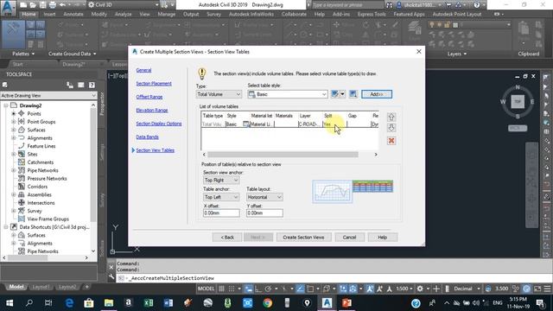This screenshot has width=553, height=311.
Task: Open the Analyze ribbon tab
Action: pos(123,14)
